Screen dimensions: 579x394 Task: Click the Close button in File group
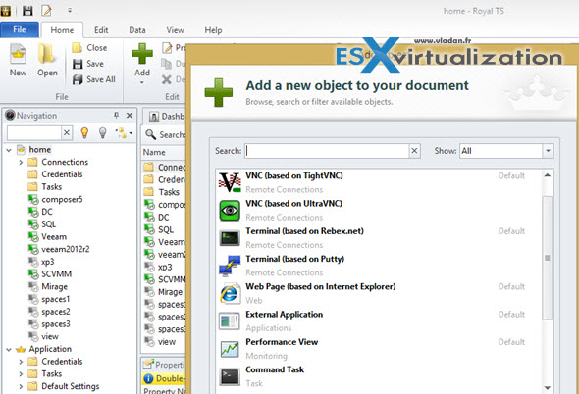(x=89, y=48)
